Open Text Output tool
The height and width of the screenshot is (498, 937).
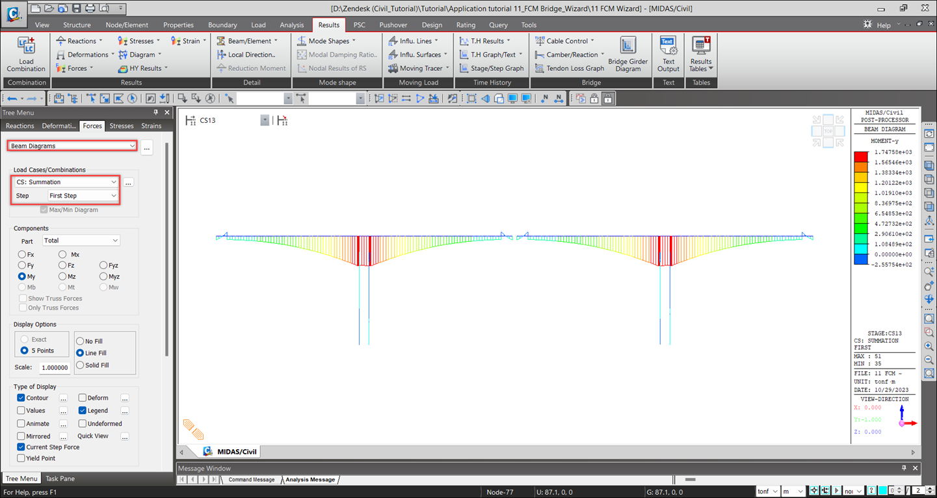668,55
